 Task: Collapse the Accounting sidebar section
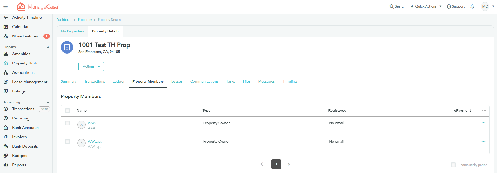(x=48, y=102)
